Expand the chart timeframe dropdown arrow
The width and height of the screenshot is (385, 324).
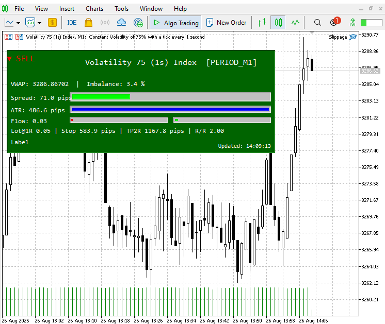pos(18,23)
